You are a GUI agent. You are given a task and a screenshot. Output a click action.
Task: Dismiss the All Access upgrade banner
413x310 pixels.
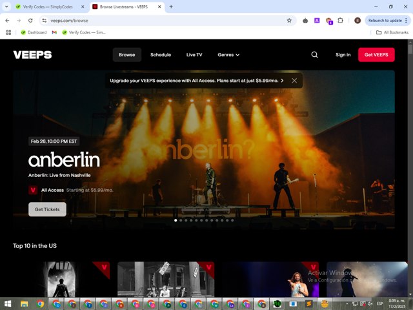294,81
